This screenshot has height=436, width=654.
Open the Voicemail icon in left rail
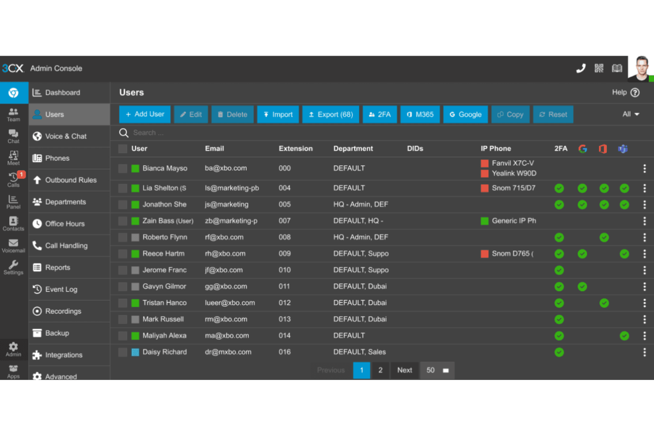[x=14, y=246]
